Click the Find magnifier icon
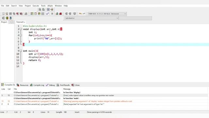 40,10
